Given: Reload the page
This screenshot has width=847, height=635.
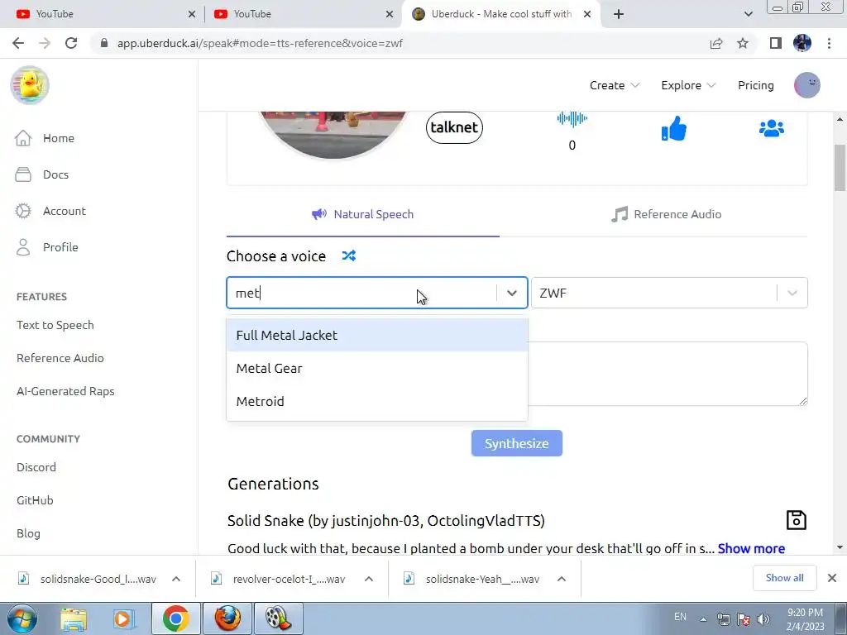Looking at the screenshot, I should coord(71,43).
